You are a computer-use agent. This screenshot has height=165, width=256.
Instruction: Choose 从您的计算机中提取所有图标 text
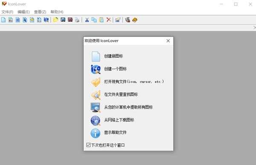pyautogui.click(x=128, y=107)
